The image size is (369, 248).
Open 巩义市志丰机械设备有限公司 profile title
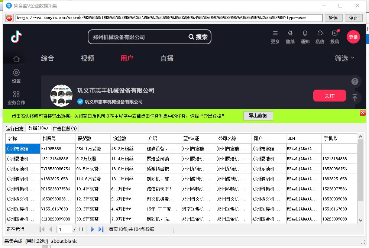[116, 90]
